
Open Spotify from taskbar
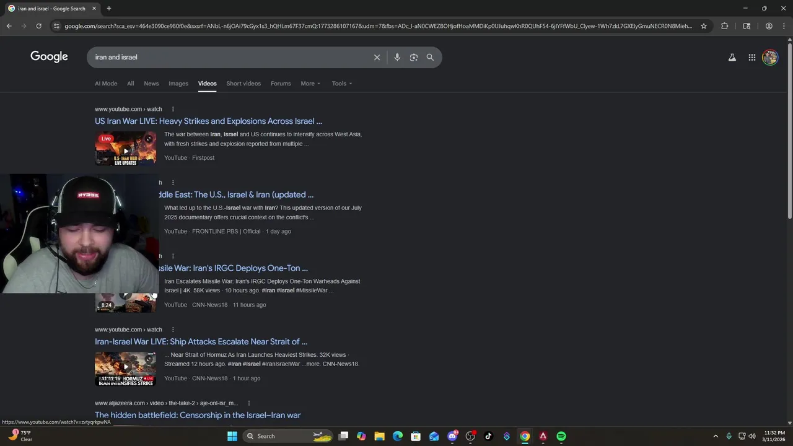coord(561,436)
